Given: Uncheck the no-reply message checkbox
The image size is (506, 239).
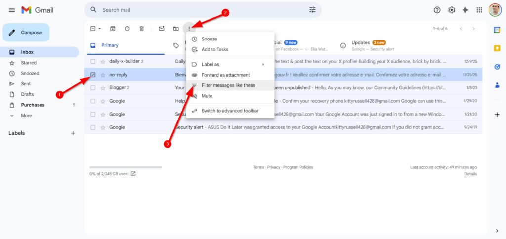Looking at the screenshot, I should click(93, 75).
